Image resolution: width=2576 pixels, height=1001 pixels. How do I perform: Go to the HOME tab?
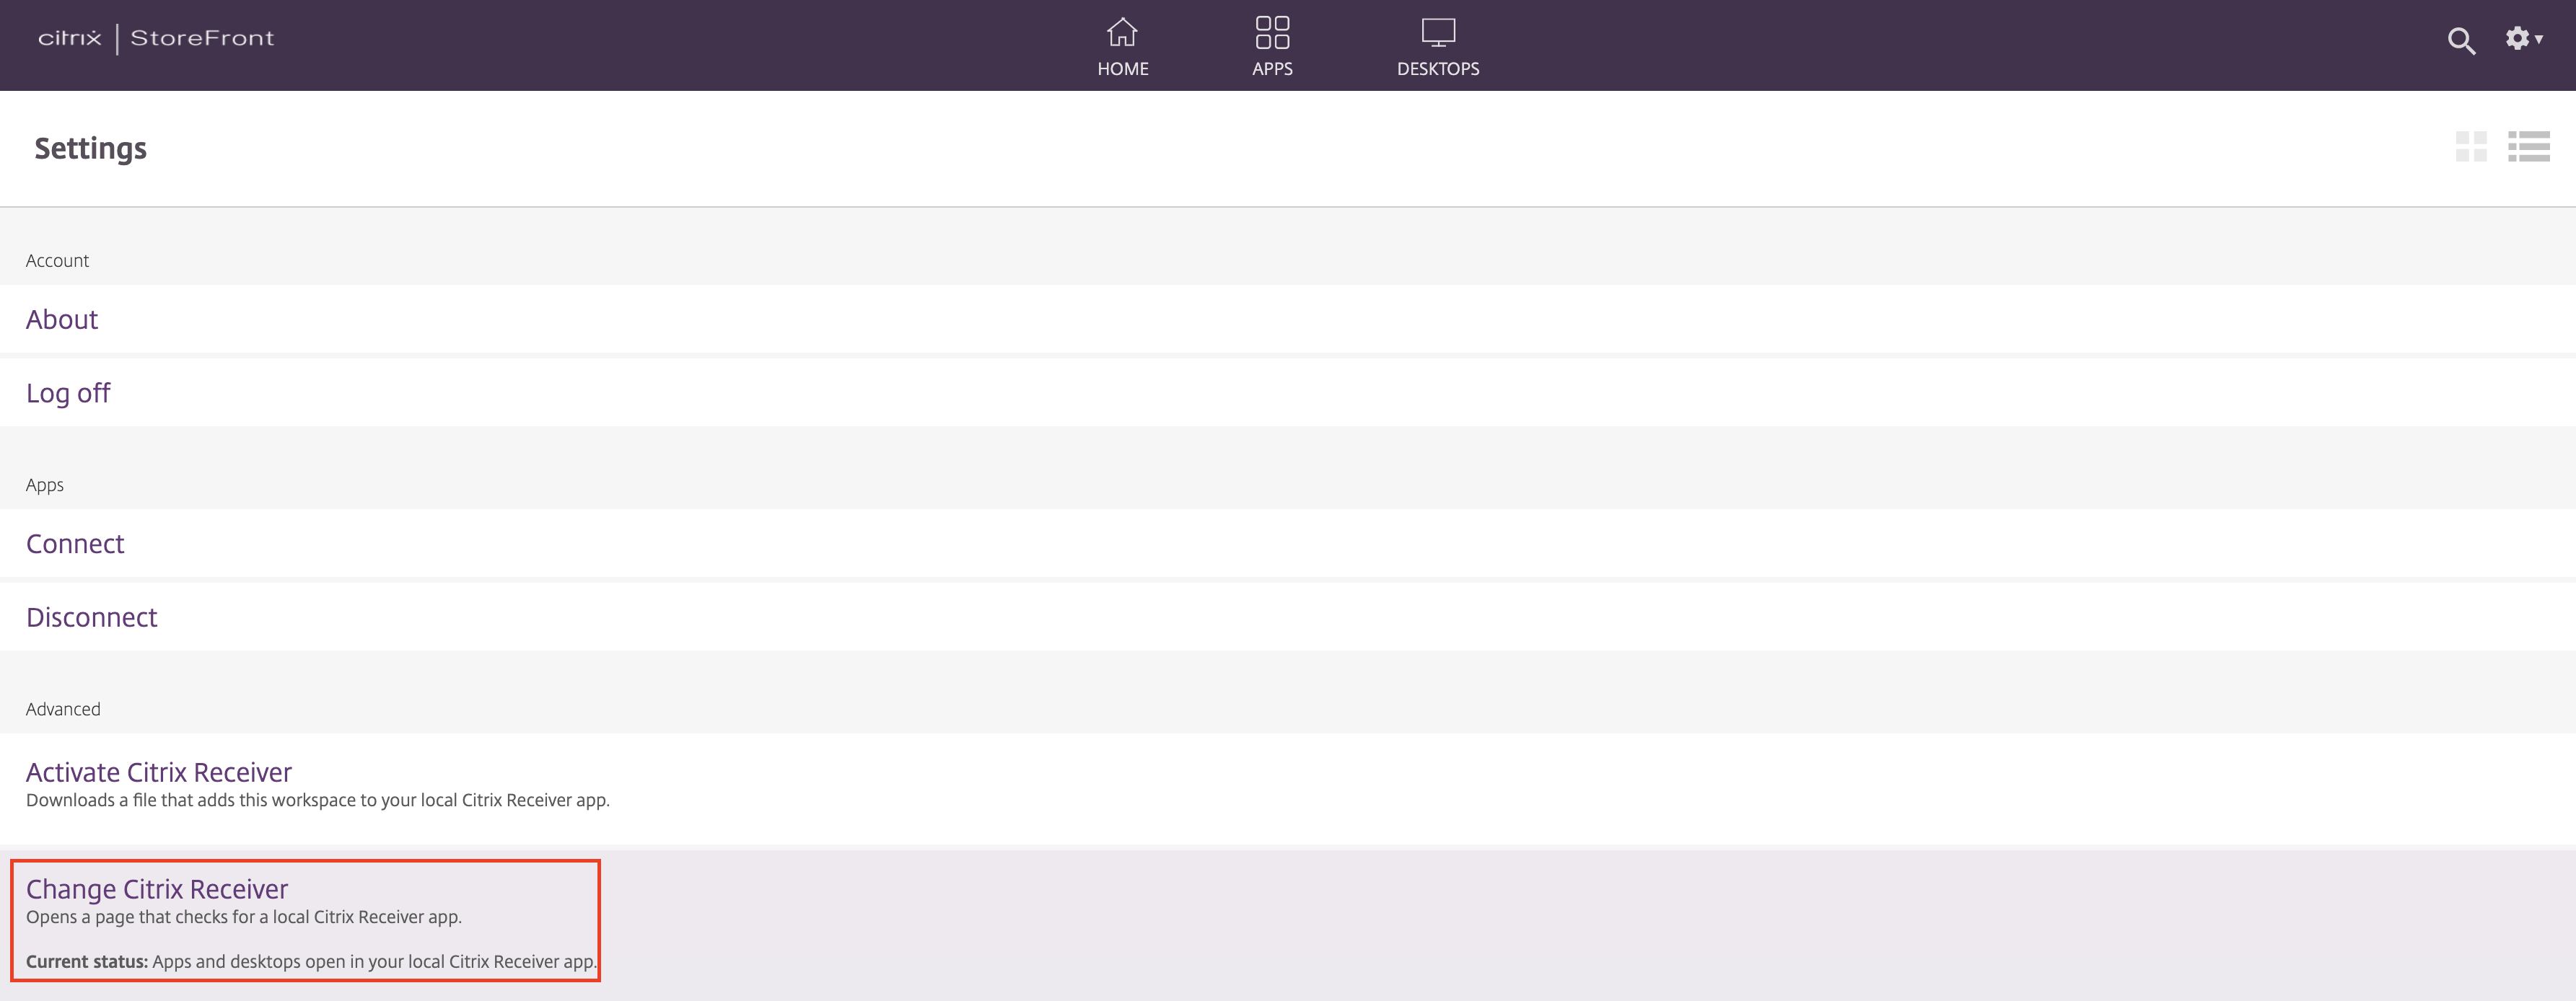pyautogui.click(x=1122, y=47)
